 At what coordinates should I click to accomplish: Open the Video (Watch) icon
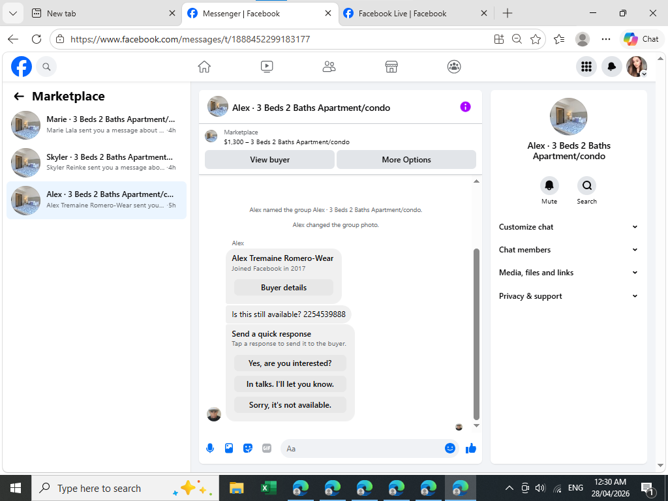point(267,67)
